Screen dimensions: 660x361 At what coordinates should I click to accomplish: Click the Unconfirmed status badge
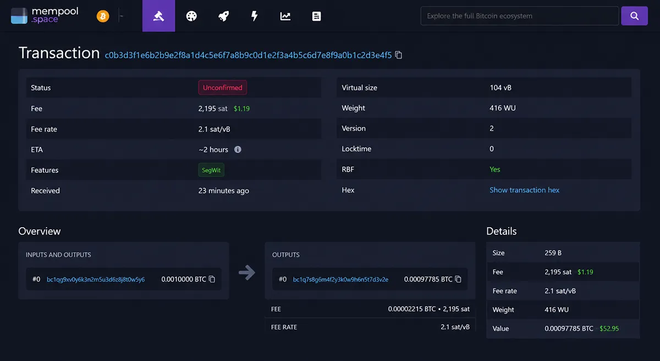coord(223,88)
